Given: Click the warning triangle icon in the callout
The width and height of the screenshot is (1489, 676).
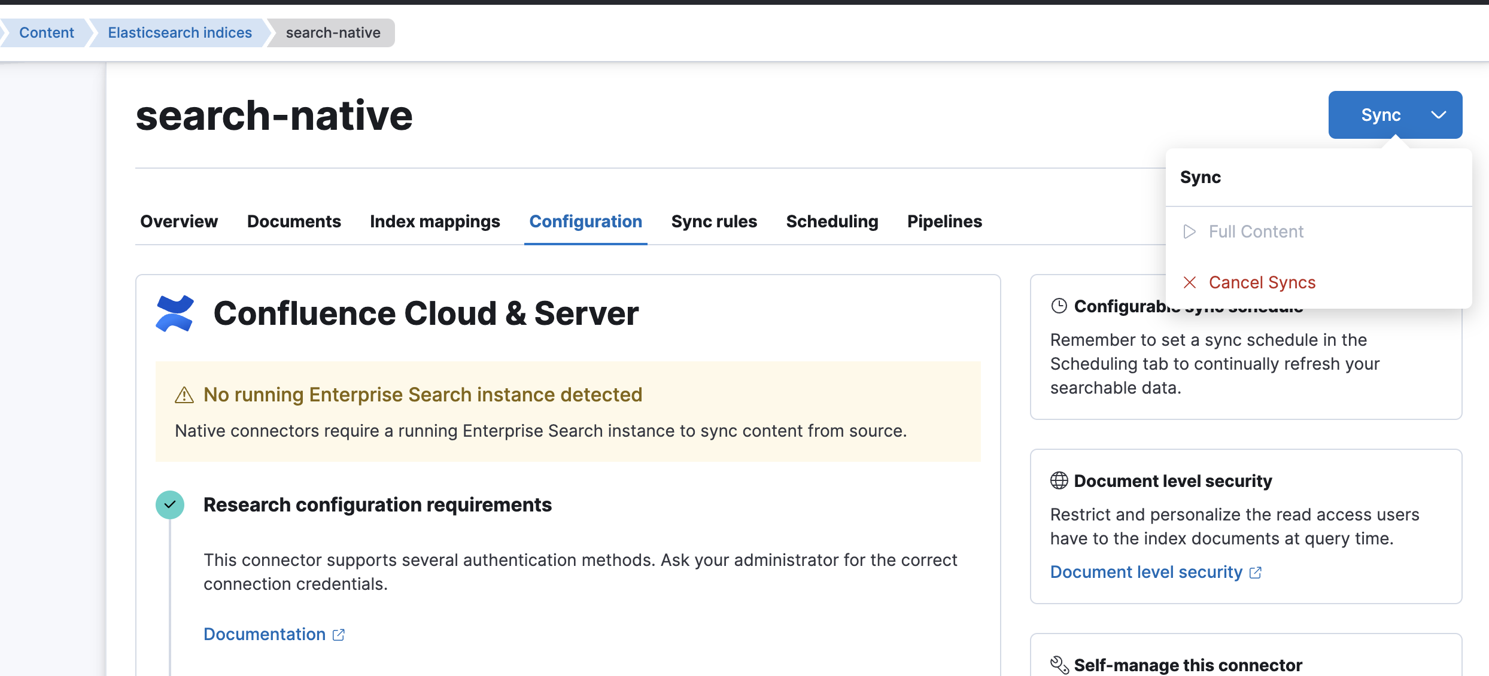Looking at the screenshot, I should [x=184, y=395].
